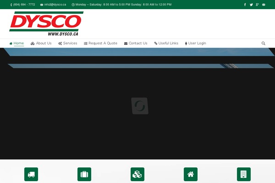Viewport: 275px width, 183px height.
Task: Go to the Home menu item
Action: click(16, 43)
